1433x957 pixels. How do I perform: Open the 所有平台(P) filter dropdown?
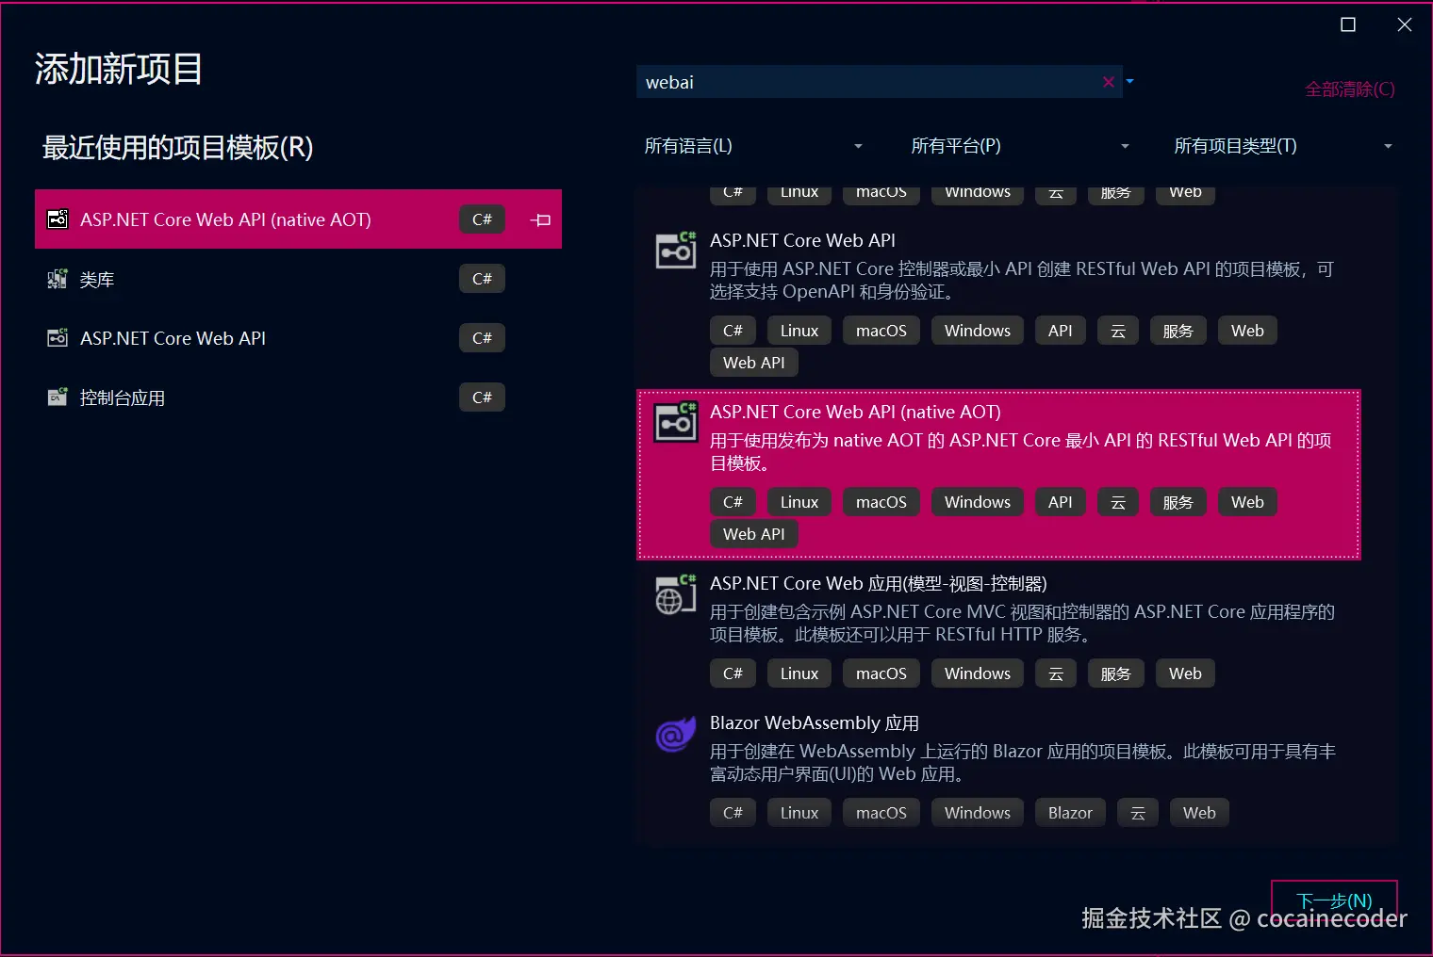(1020, 146)
